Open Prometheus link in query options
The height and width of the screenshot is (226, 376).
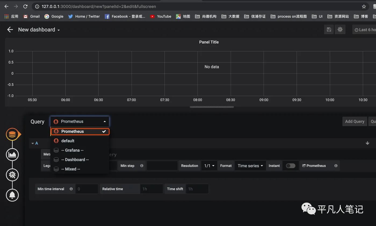tap(314, 166)
